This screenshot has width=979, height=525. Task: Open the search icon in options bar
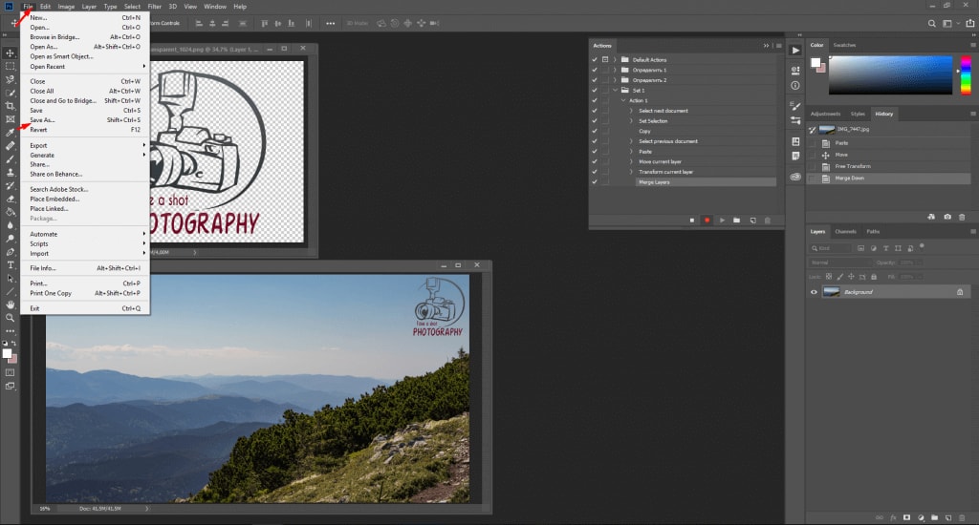931,23
